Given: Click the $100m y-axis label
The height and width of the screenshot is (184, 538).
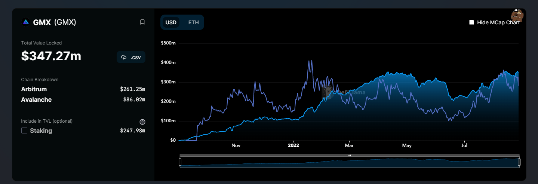Looking at the screenshot, I should coord(168,121).
